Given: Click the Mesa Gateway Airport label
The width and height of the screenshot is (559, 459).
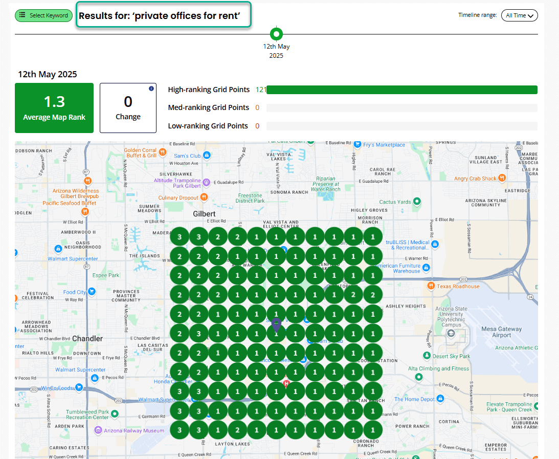Looking at the screenshot, I should tap(502, 332).
